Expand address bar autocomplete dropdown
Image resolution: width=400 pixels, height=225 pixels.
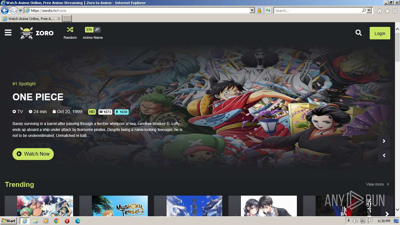252,11
